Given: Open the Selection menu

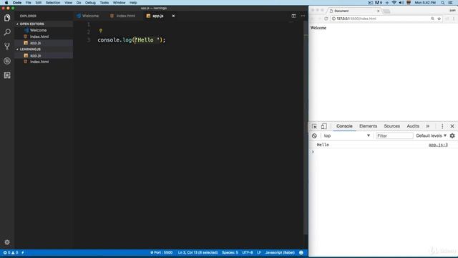Looking at the screenshot, I should pyautogui.click(x=52, y=3).
